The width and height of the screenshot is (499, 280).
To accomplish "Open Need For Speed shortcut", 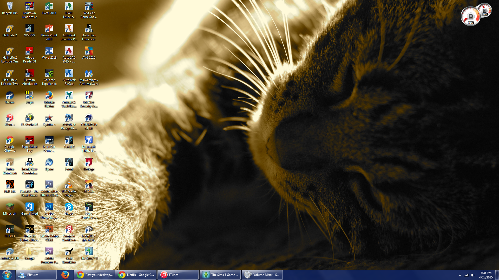I will 89,233.
